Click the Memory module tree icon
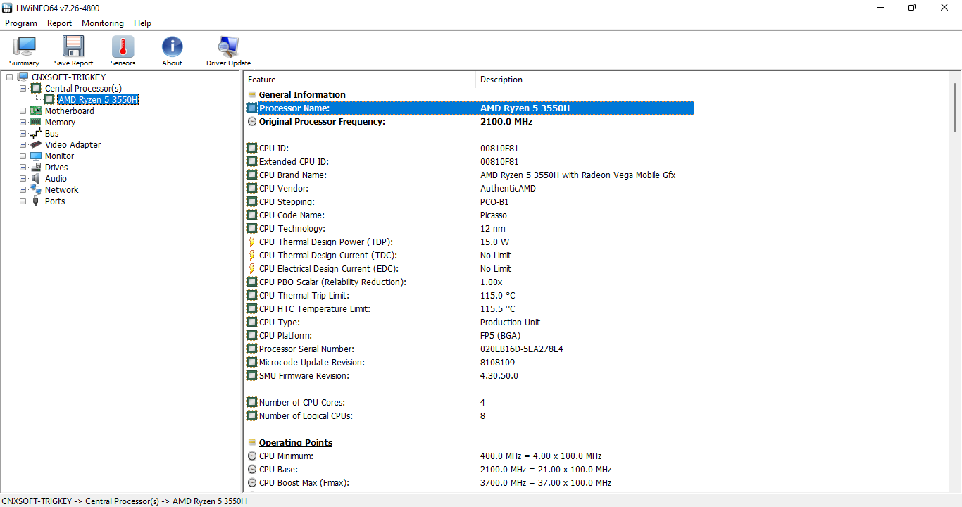 coord(36,122)
